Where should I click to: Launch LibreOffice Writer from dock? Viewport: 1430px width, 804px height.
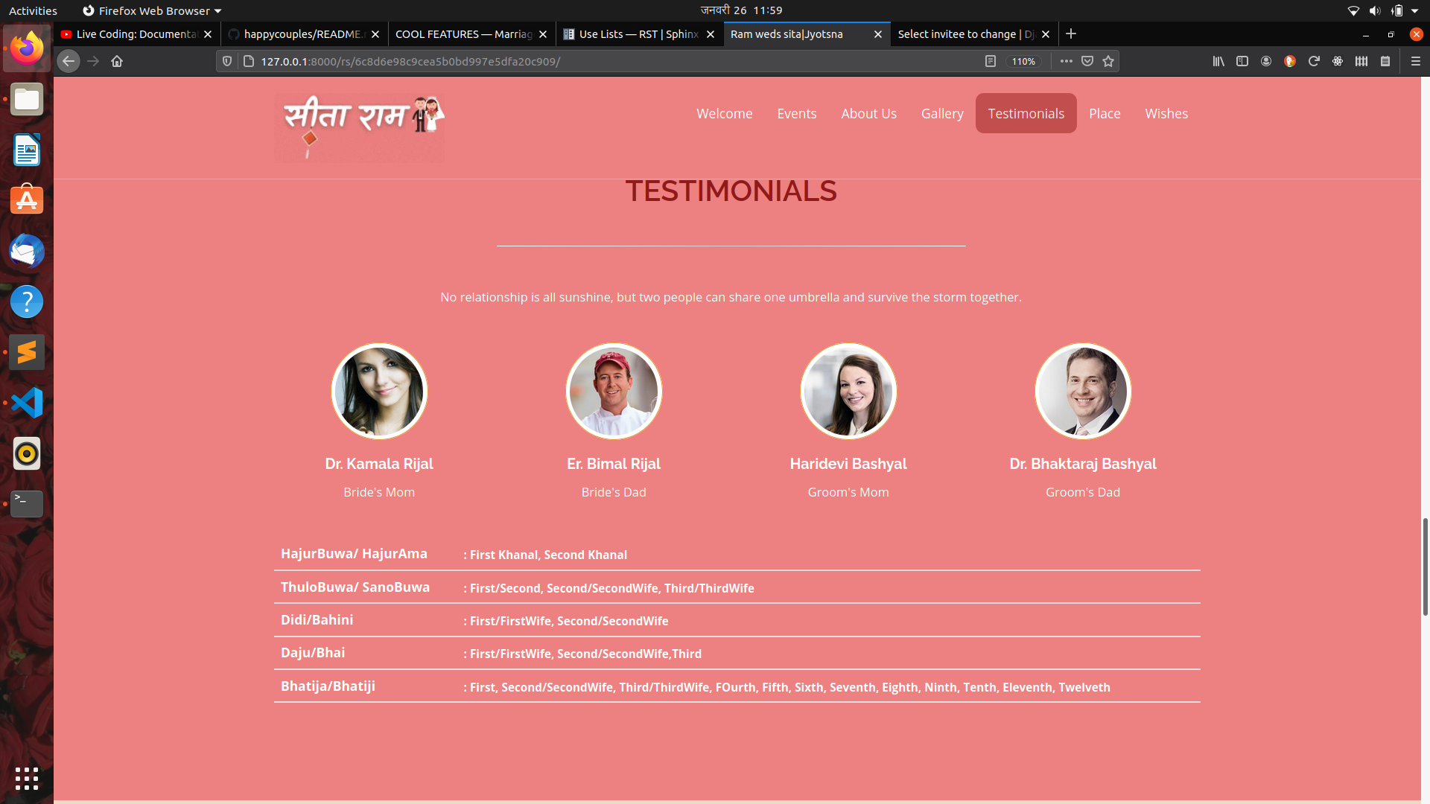point(27,150)
